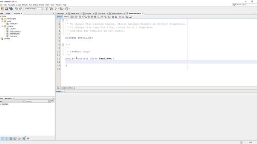Close the RentItem.java editor tab
The height and width of the screenshot is (144, 257).
coord(143,13)
